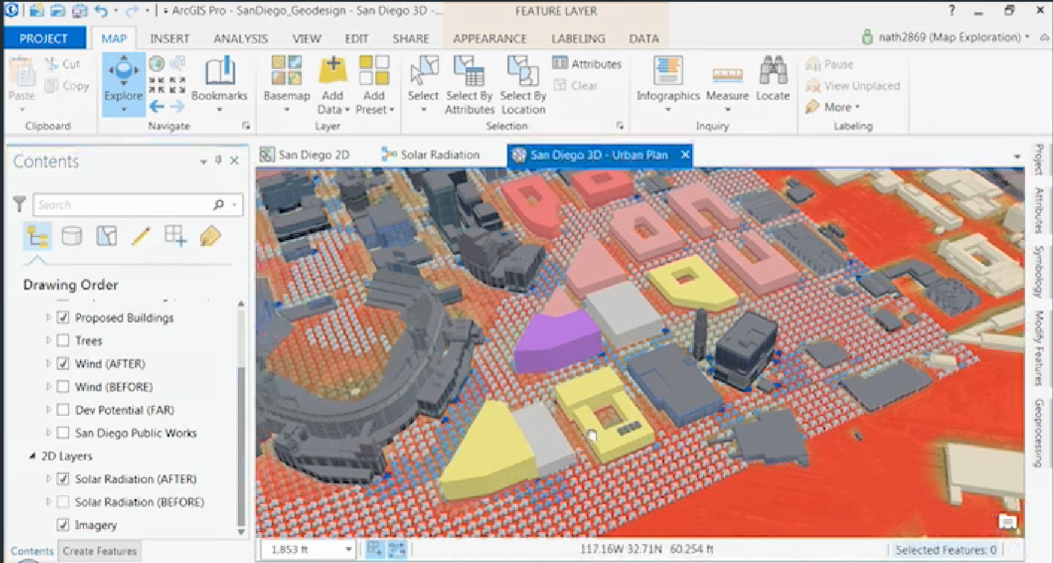Click the Attributes button
The height and width of the screenshot is (563, 1053).
pyautogui.click(x=587, y=64)
